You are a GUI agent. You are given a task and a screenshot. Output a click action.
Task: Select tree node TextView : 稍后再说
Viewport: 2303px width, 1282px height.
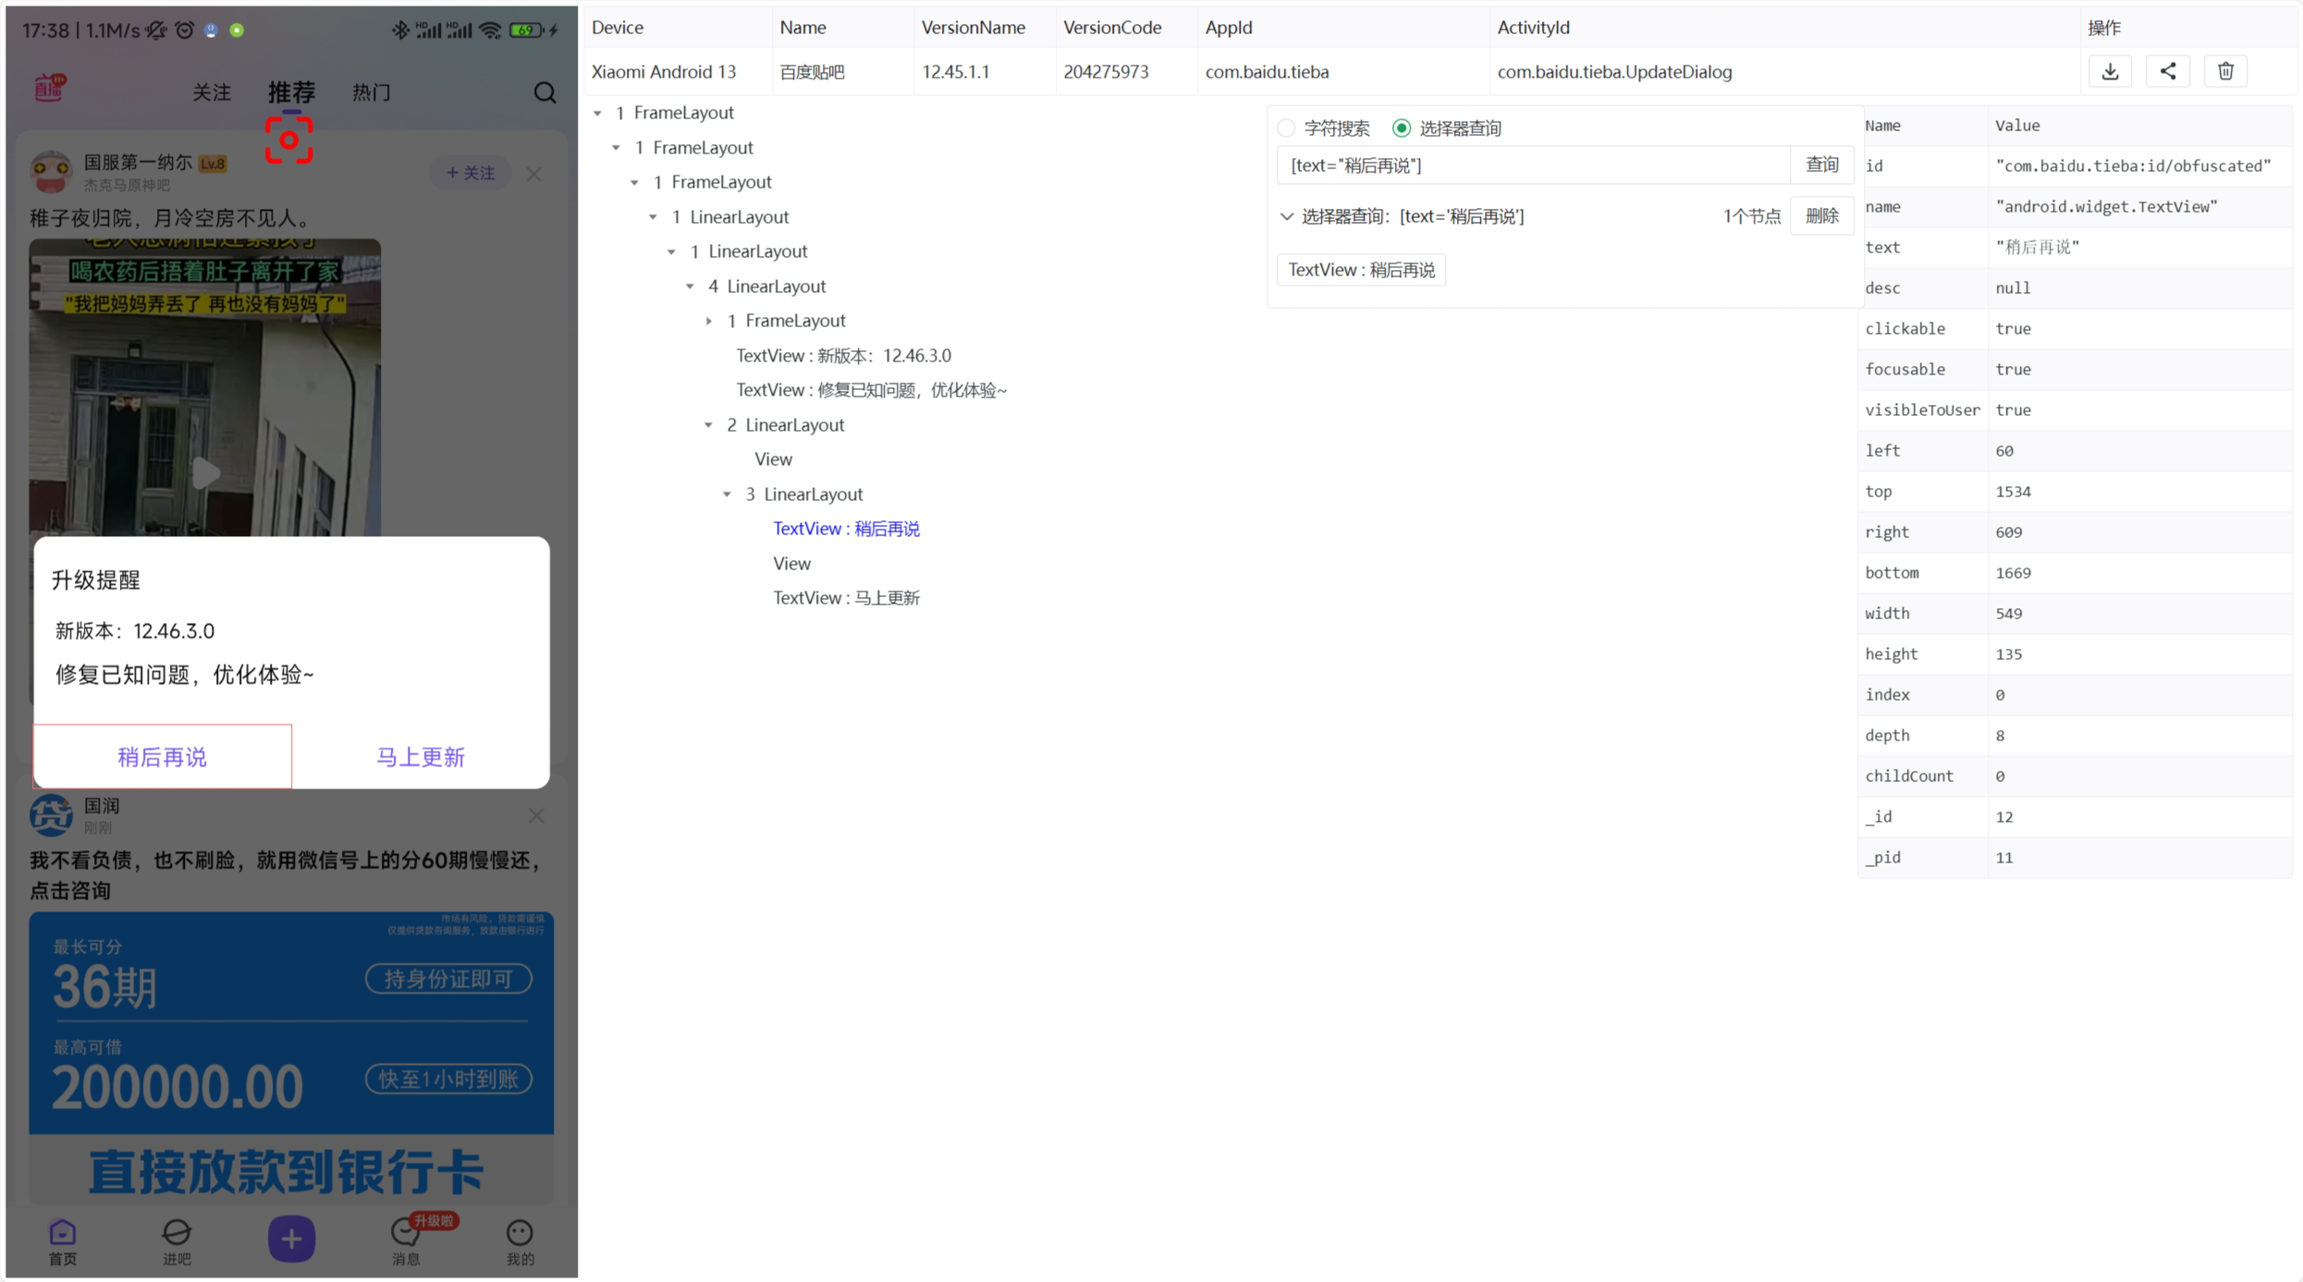(x=846, y=529)
